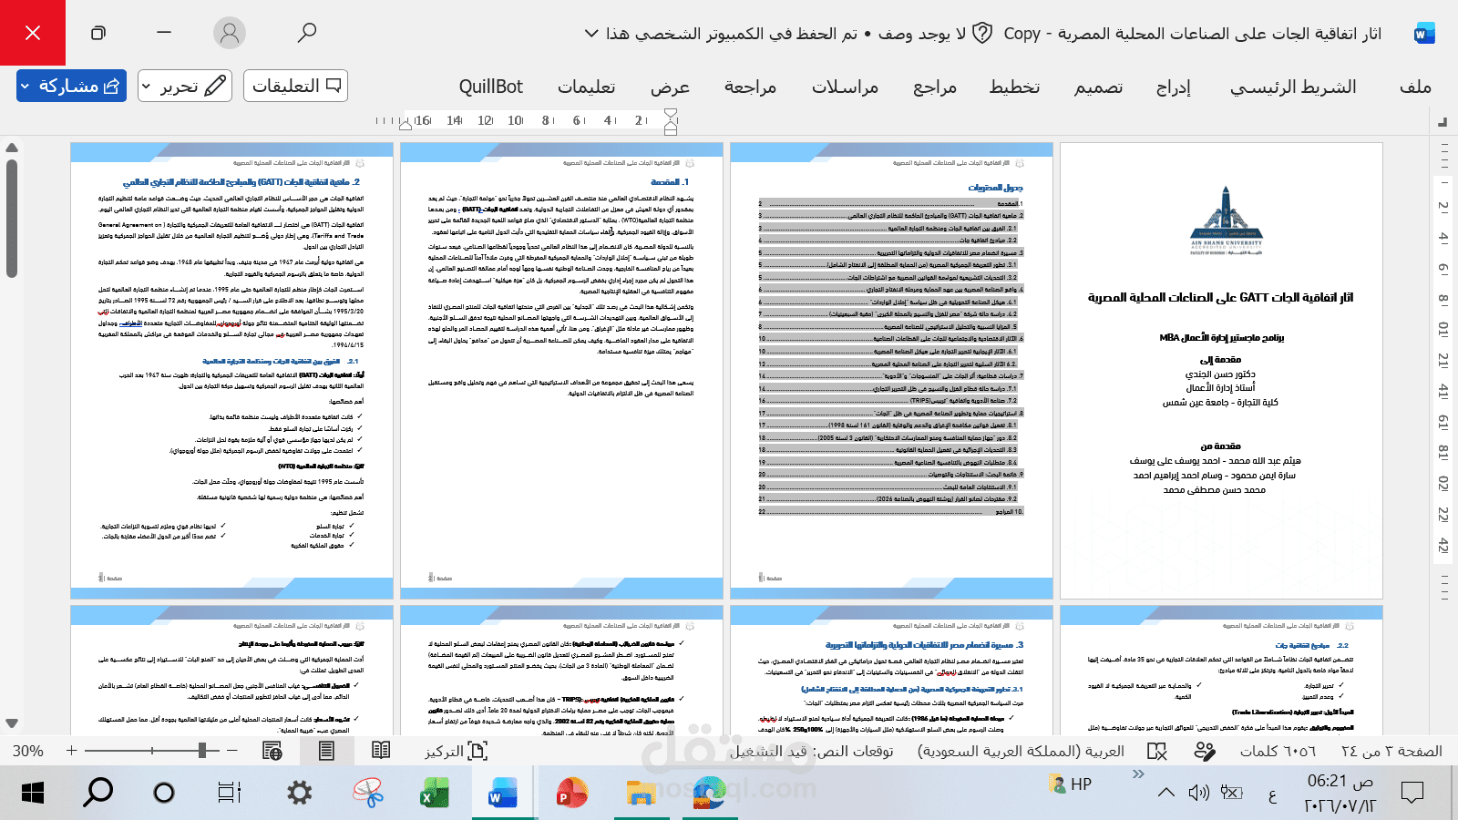
Task: Click the zoom slider handle
Action: (202, 751)
